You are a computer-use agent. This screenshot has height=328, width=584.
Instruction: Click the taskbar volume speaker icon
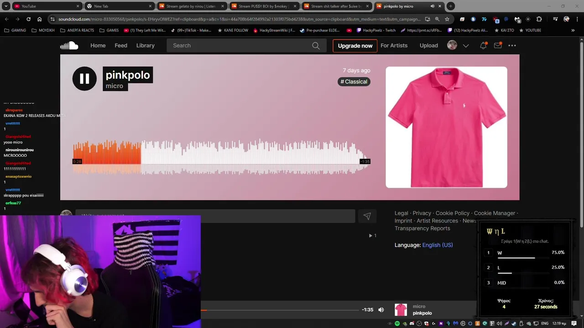tap(499, 323)
